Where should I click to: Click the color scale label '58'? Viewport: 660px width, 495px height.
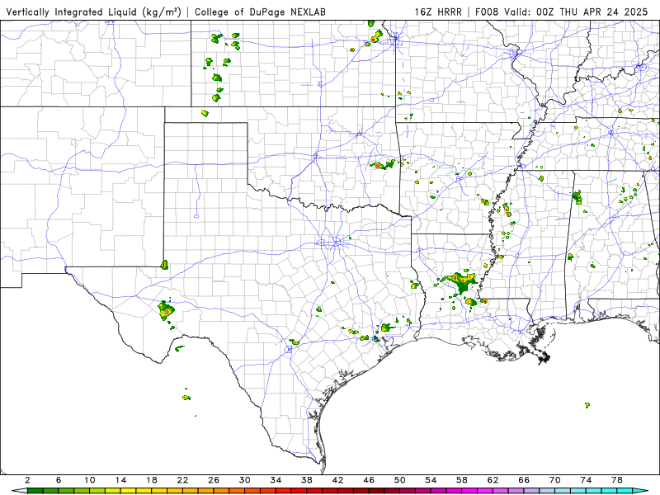coord(462,480)
